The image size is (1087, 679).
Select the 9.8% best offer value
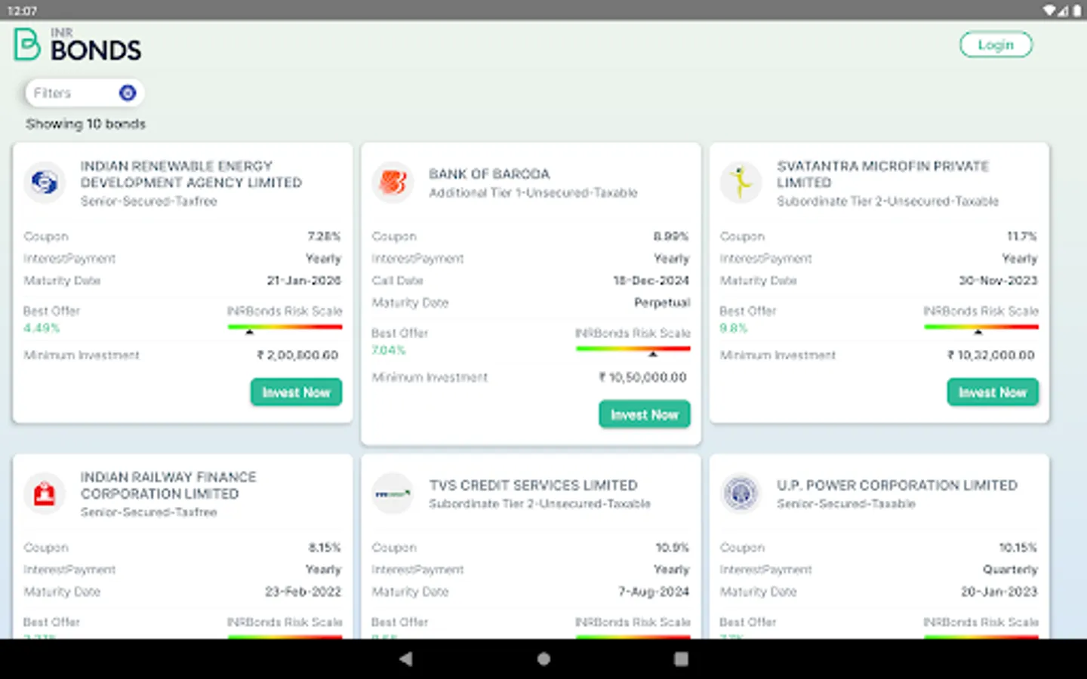coord(733,328)
